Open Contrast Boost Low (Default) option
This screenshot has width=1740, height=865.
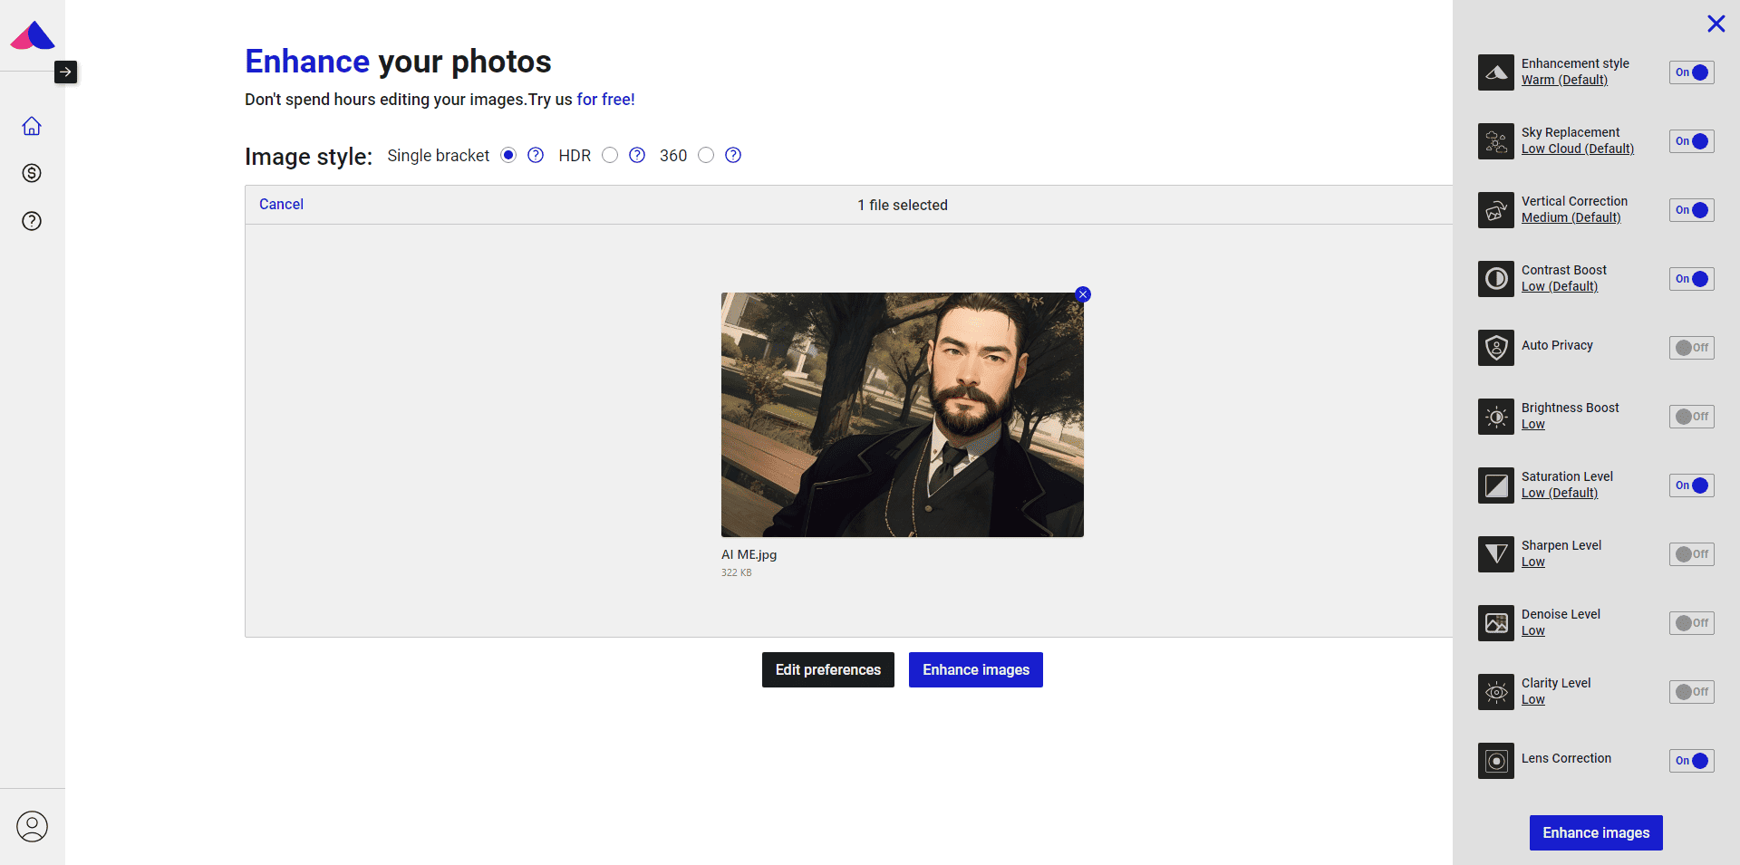1560,286
